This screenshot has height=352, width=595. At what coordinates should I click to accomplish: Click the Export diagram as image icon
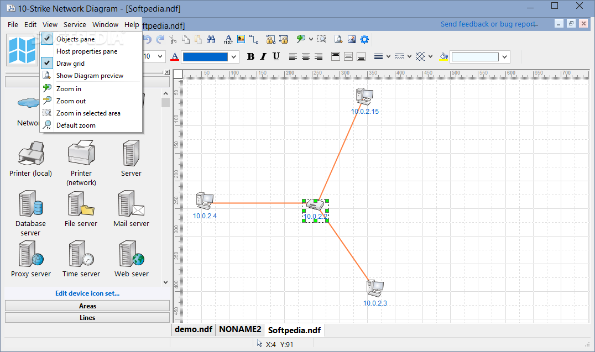352,39
